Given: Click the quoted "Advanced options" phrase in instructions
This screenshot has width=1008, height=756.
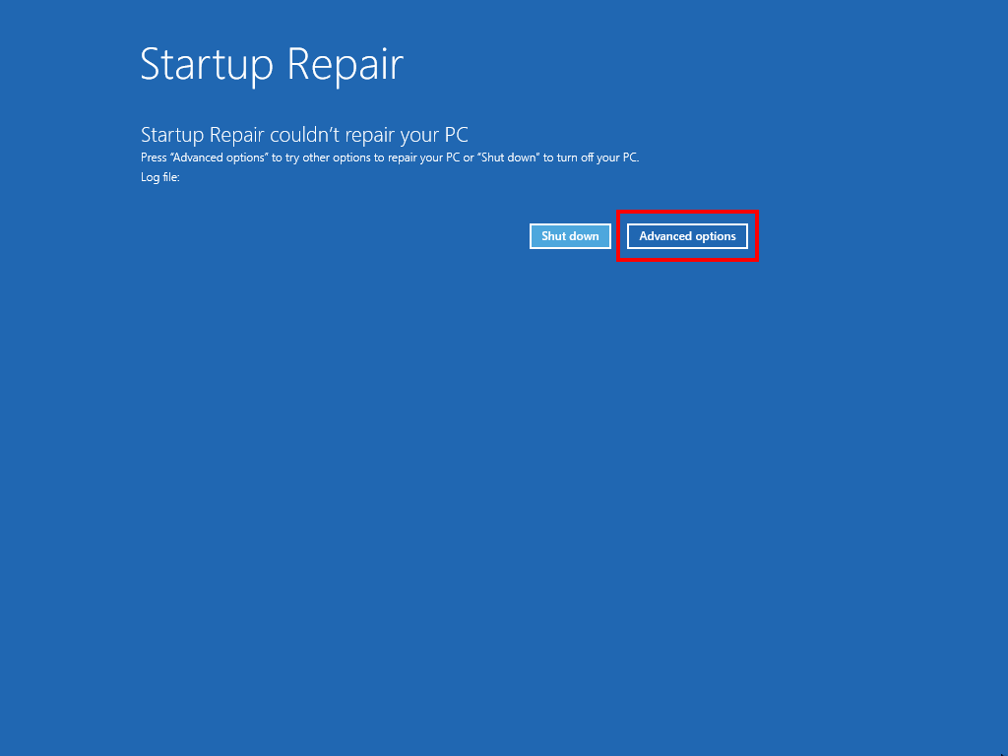Looking at the screenshot, I should 220,157.
